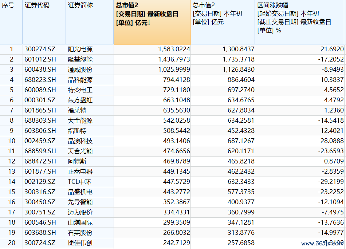This screenshot has width=346, height=249.
Task: Click change value 21.6920
Action: pos(332,49)
